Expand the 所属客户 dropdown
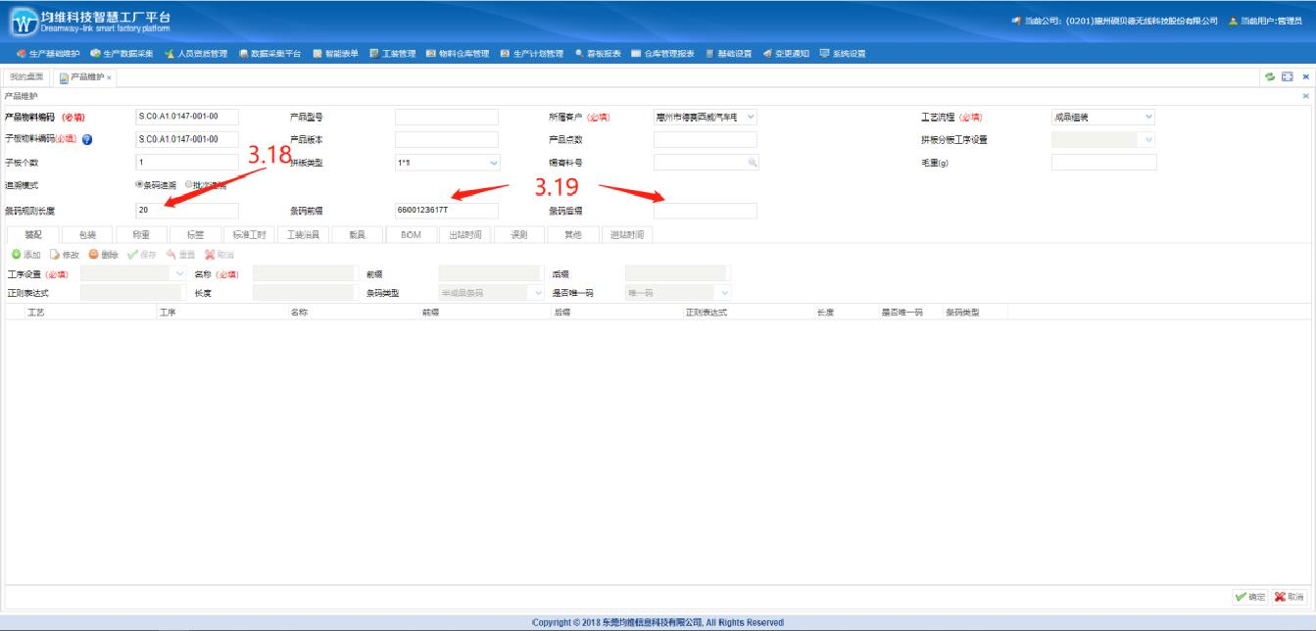The width and height of the screenshot is (1316, 631). click(751, 117)
